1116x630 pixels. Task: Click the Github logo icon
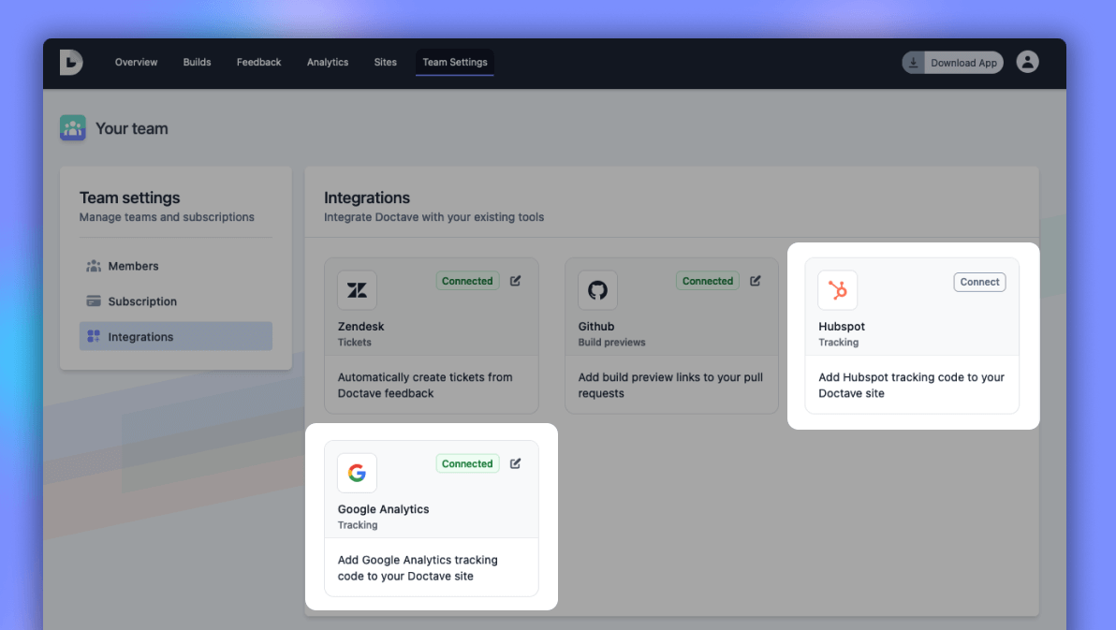point(598,290)
